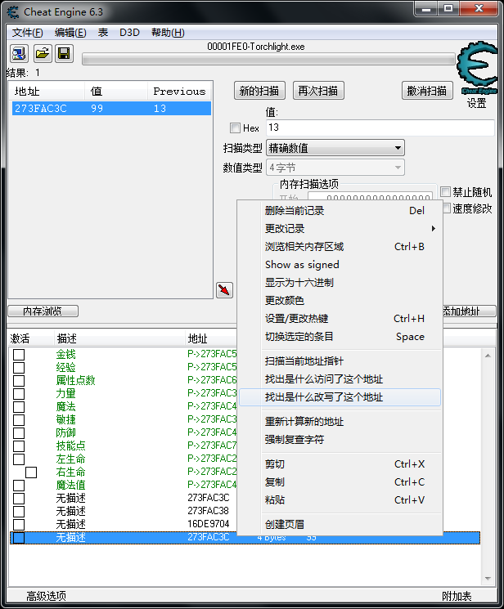Screen dimensions: 504x609
Task: Click 附加表 at the bottom
Action: [457, 596]
